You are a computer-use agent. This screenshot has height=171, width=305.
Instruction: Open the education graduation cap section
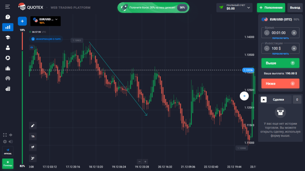8,37
